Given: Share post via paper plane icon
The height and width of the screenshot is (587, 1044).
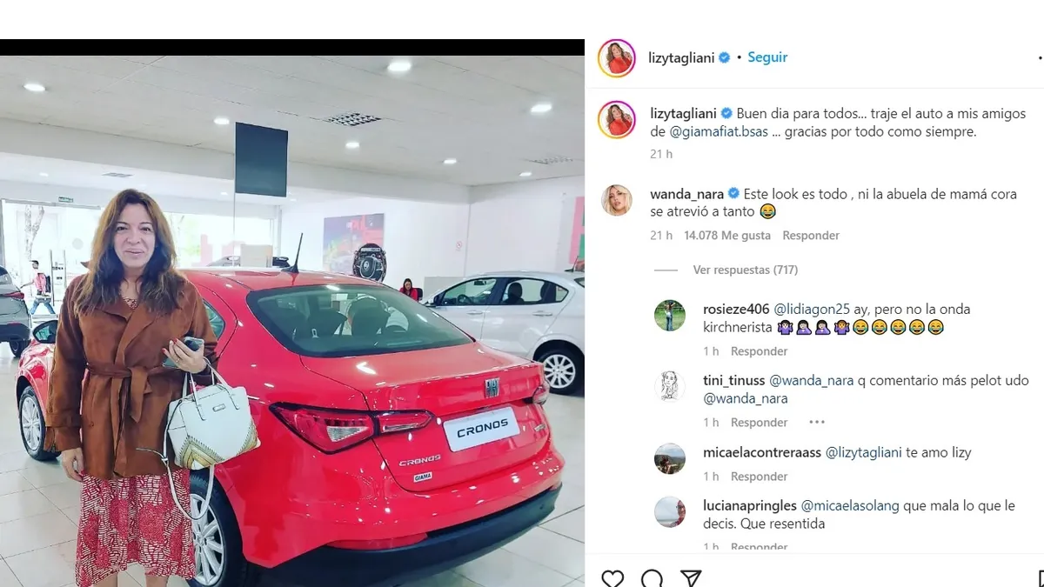Looking at the screenshot, I should click(691, 578).
